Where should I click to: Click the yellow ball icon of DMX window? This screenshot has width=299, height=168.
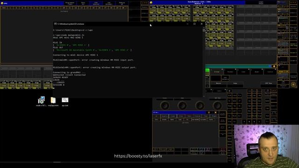click(2, 3)
